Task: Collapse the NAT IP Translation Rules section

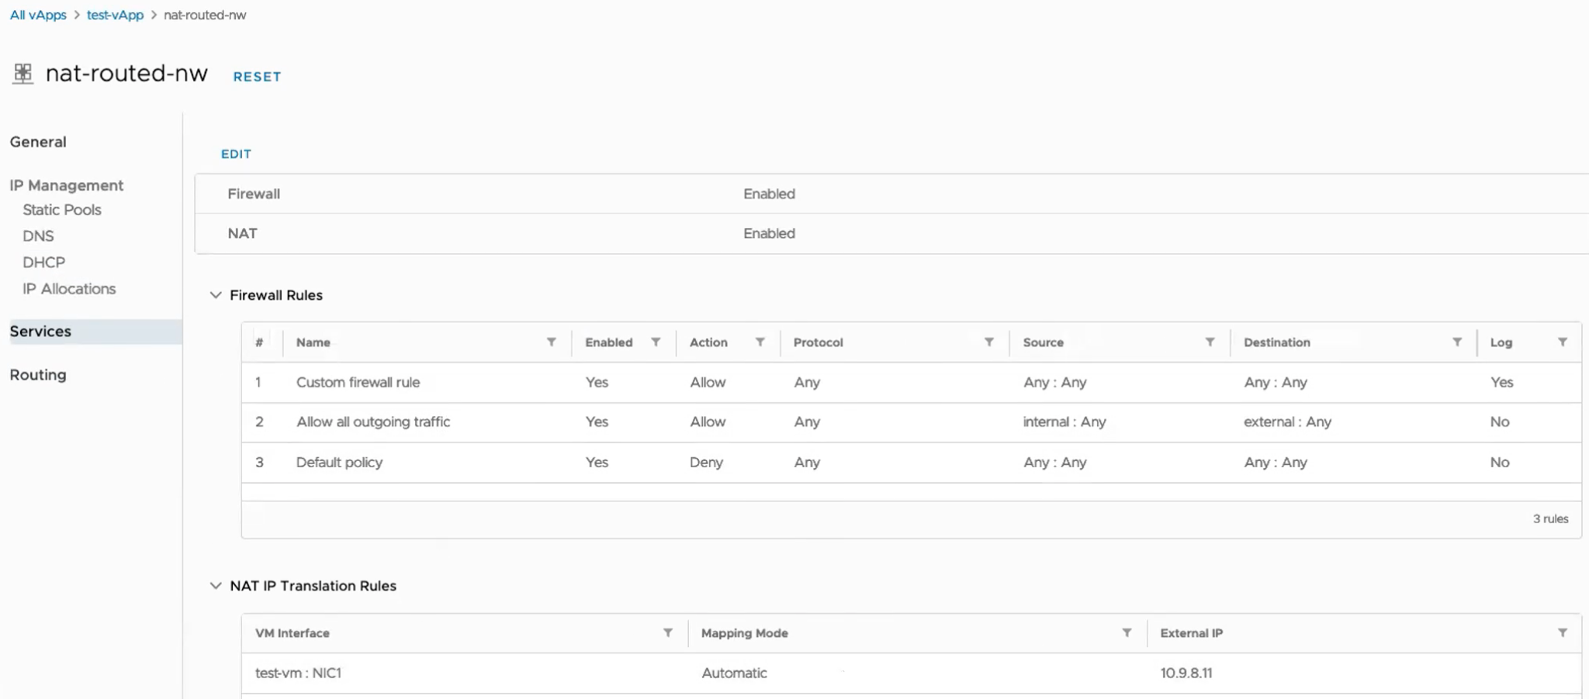Action: pyautogui.click(x=216, y=586)
